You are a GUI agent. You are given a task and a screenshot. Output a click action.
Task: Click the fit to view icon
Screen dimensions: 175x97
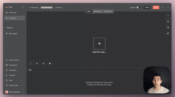[31, 64]
